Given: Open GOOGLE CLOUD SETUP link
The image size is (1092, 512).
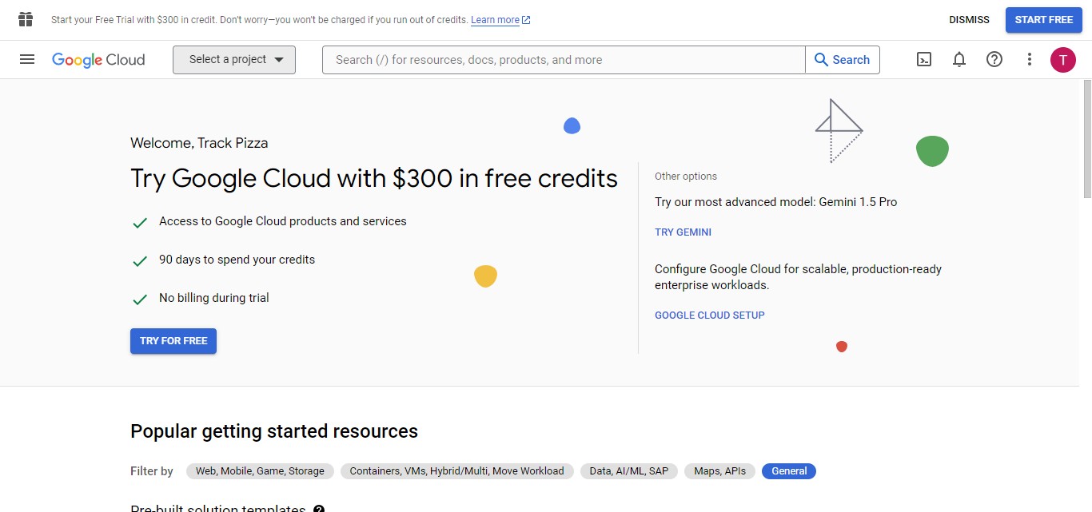Looking at the screenshot, I should pos(709,315).
